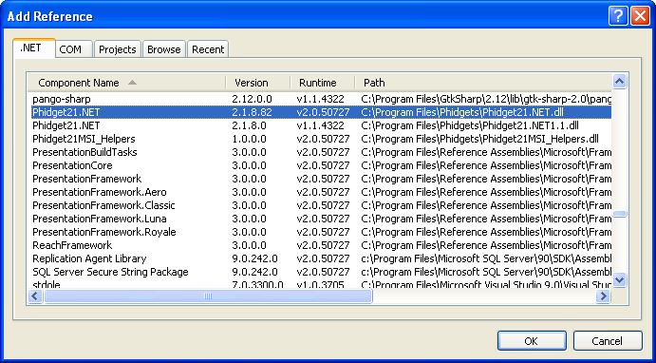Sort by Version column header
Viewport: 656px width, 363px height.
[x=257, y=83]
